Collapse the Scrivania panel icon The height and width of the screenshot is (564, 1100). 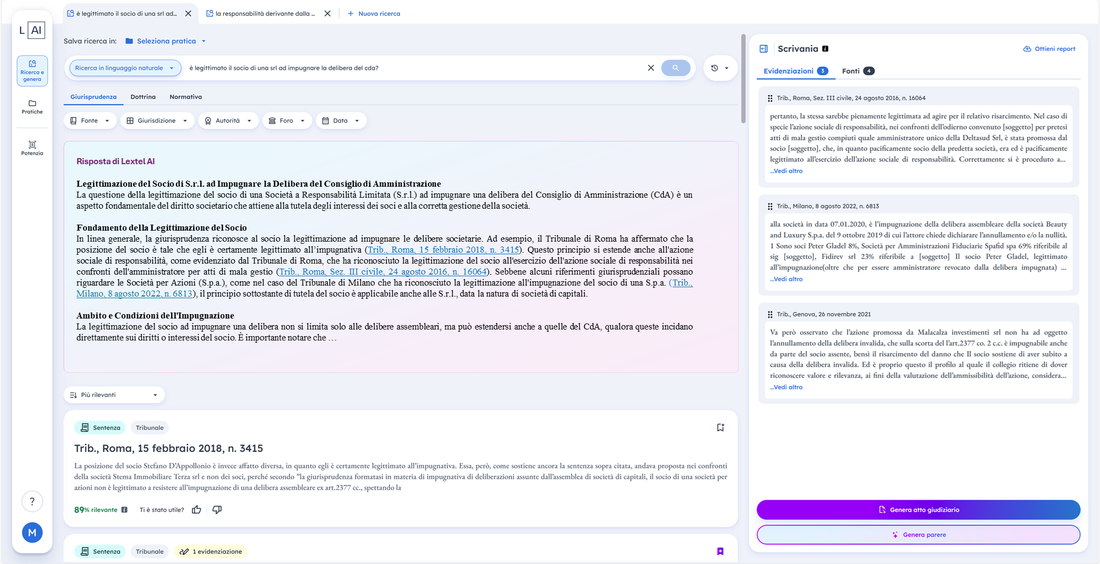[763, 49]
